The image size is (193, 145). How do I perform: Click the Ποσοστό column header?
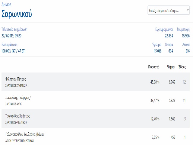coord(154,67)
